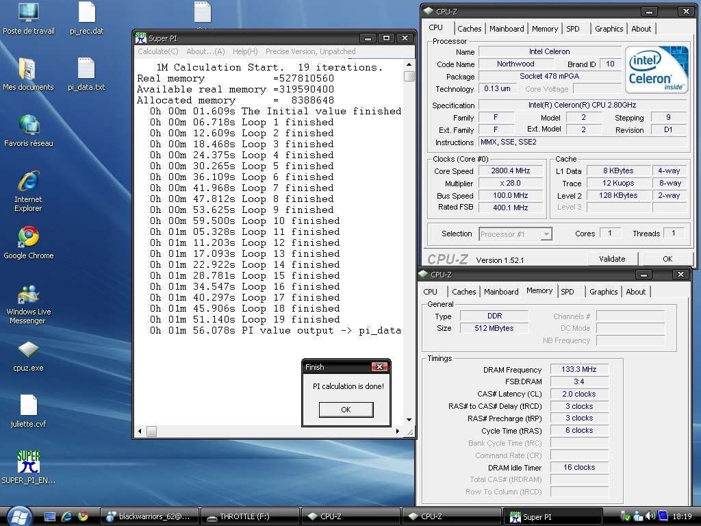Viewport: 701px width, 526px height.
Task: Click Chrome quick launch icon
Action: pos(83,516)
